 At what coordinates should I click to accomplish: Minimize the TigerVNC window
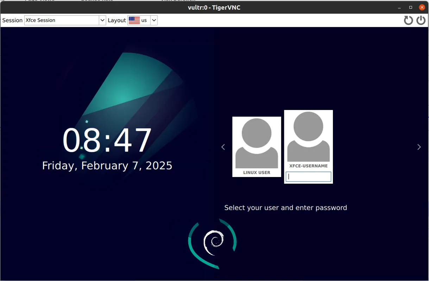(399, 7)
